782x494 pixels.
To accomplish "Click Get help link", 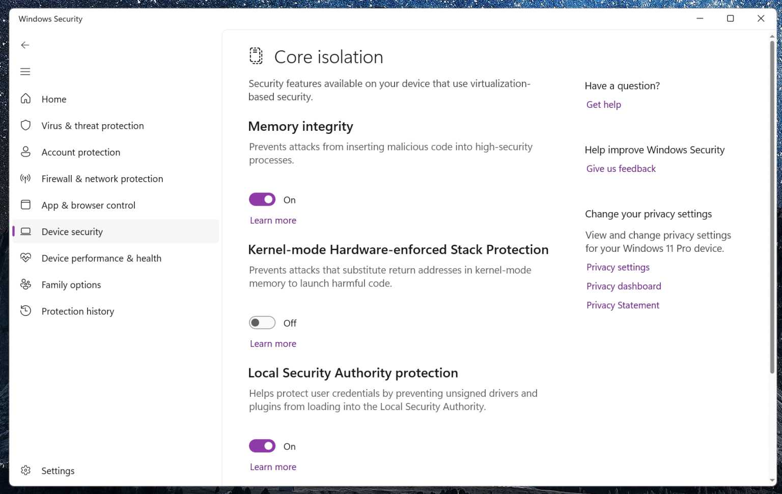I will pos(603,104).
